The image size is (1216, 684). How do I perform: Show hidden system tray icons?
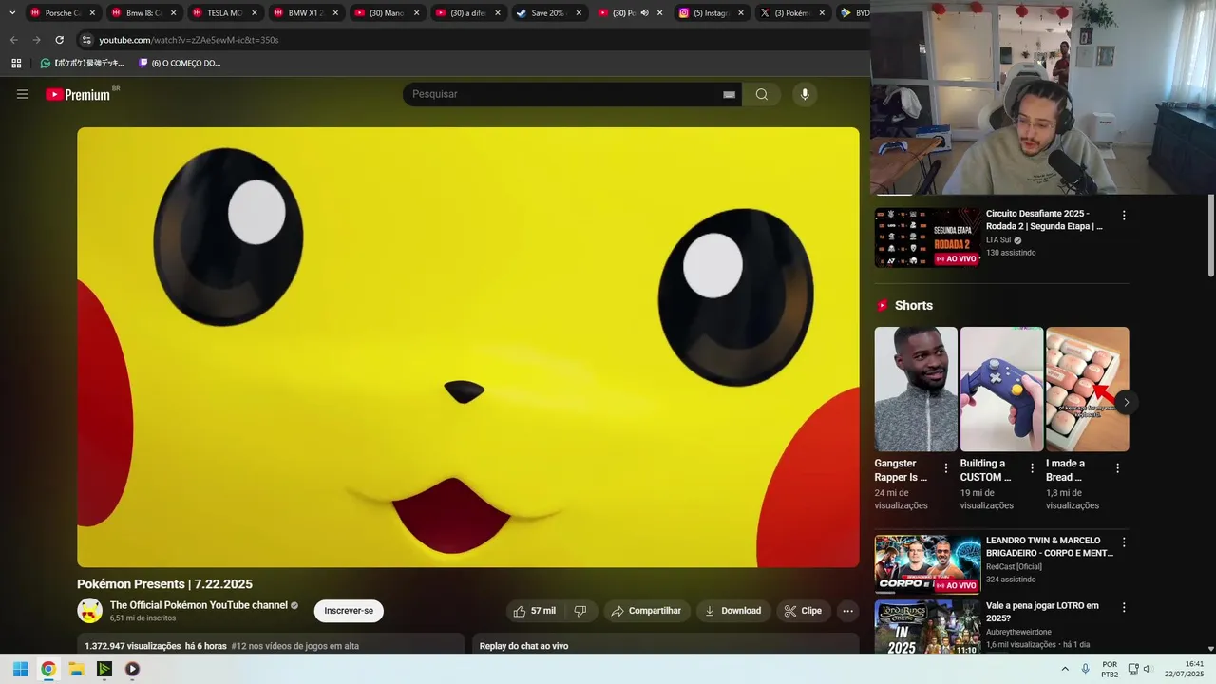1065,669
